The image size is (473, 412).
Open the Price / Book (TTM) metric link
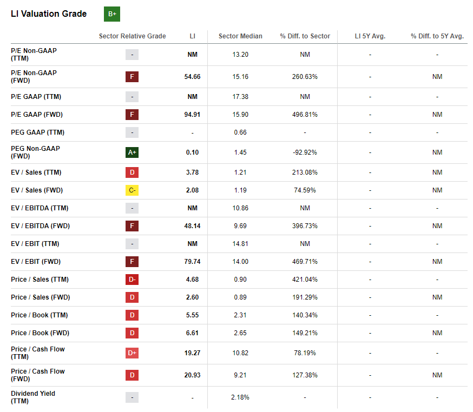tap(40, 315)
